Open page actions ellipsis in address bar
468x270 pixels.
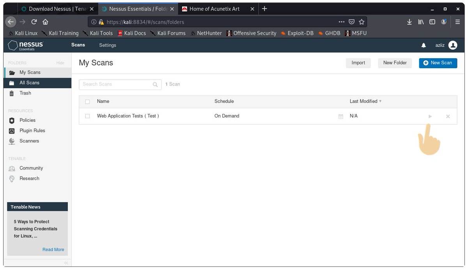[x=341, y=22]
